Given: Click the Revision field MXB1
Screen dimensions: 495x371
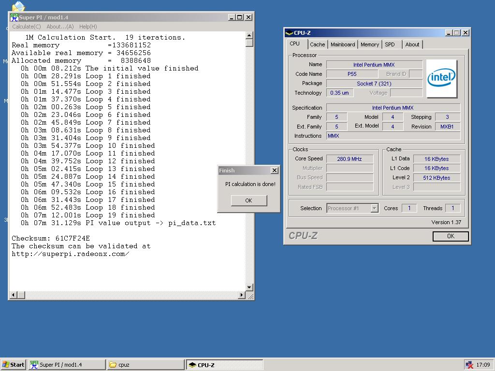Looking at the screenshot, I should pyautogui.click(x=447, y=127).
